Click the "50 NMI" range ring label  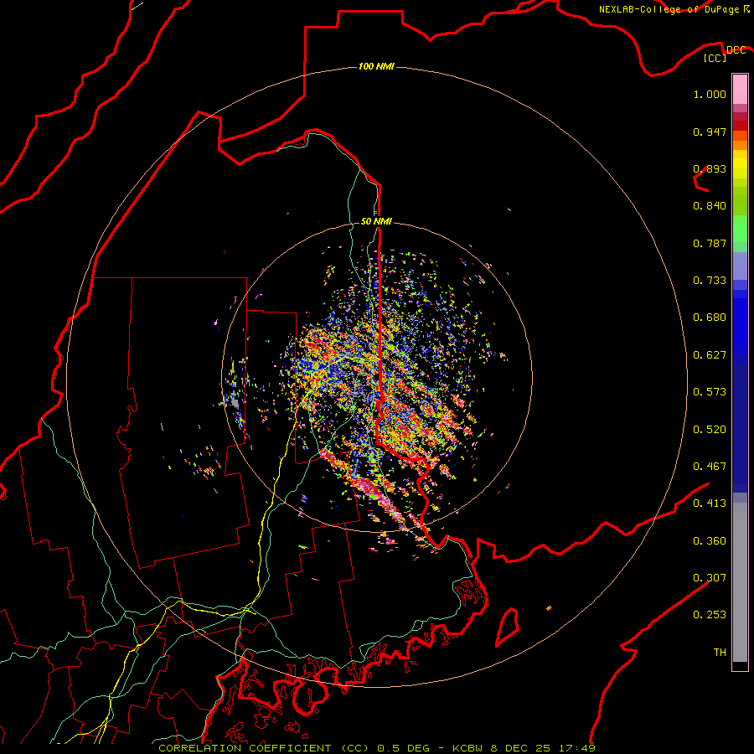click(376, 221)
